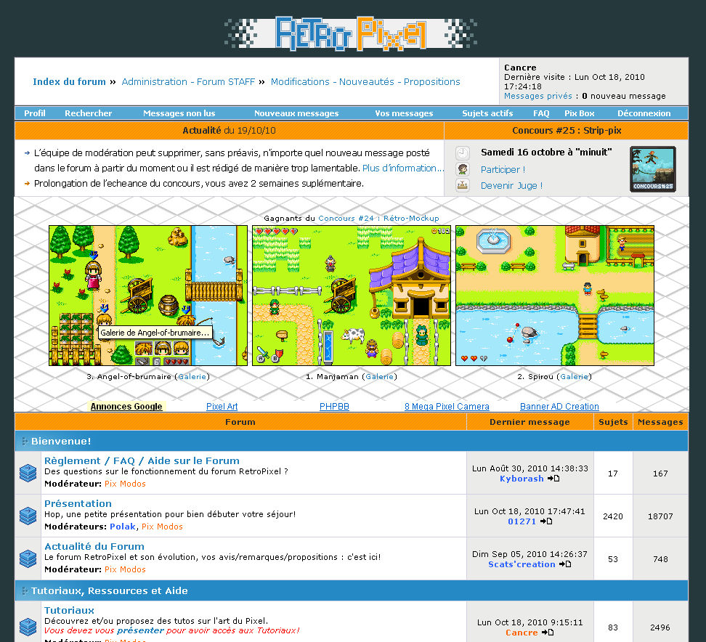Screen dimensions: 706x642
Task: Open Angel-of-brumaire Galerie link
Action: click(192, 377)
